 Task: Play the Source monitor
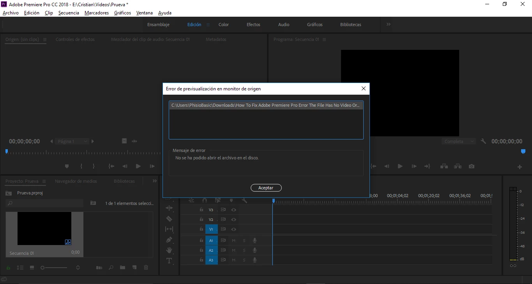coord(138,166)
